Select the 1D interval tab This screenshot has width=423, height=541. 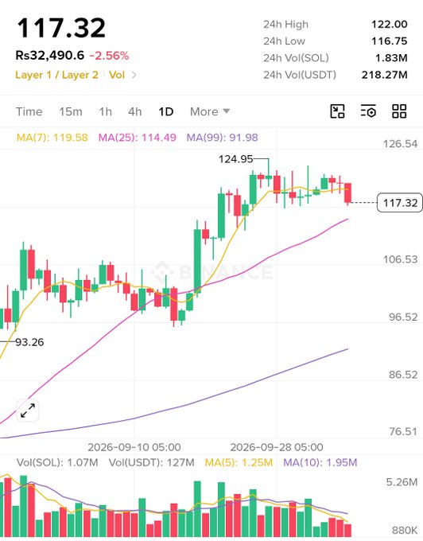coord(166,112)
